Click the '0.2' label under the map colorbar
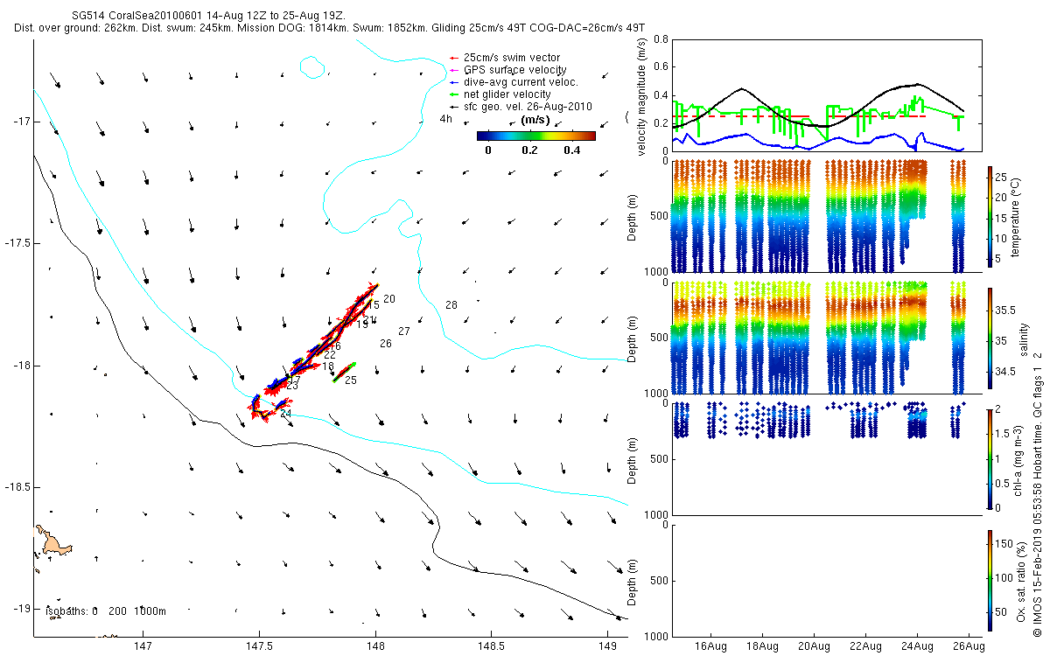Screen dimensions: 1050x656 529,150
